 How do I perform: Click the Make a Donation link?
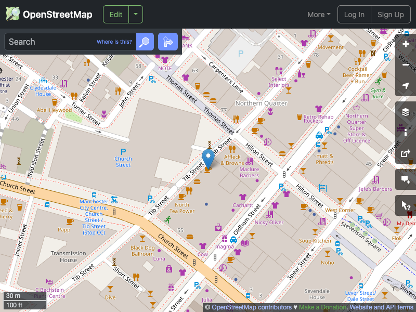322,307
